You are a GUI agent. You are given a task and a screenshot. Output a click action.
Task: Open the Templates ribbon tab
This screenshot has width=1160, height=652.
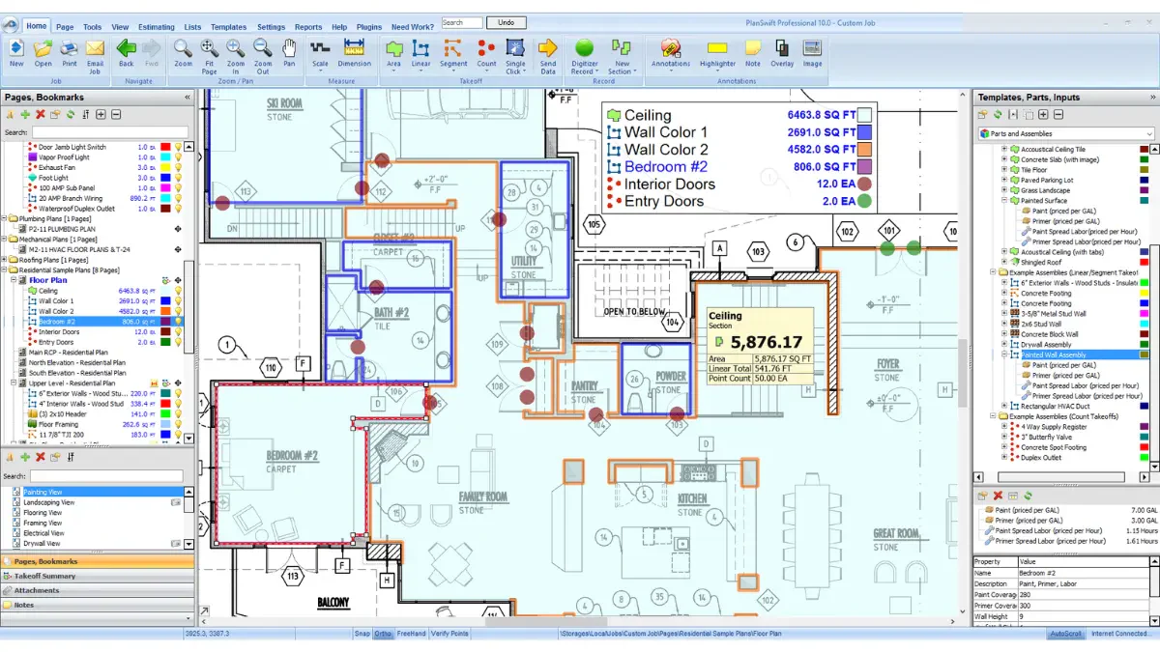coord(228,27)
